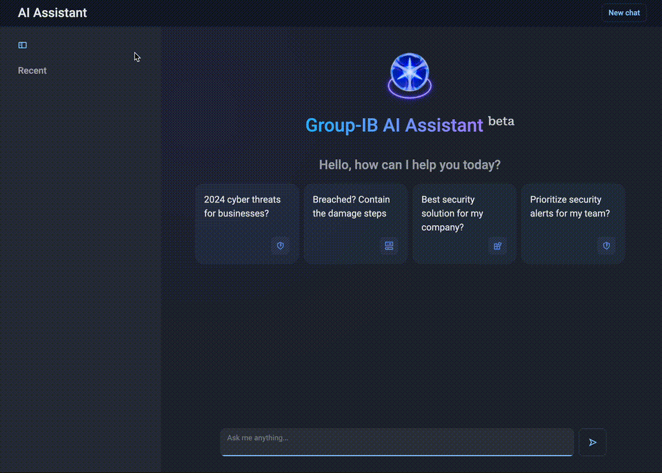Open a new conversation with New chat
The height and width of the screenshot is (473, 662).
(x=623, y=12)
